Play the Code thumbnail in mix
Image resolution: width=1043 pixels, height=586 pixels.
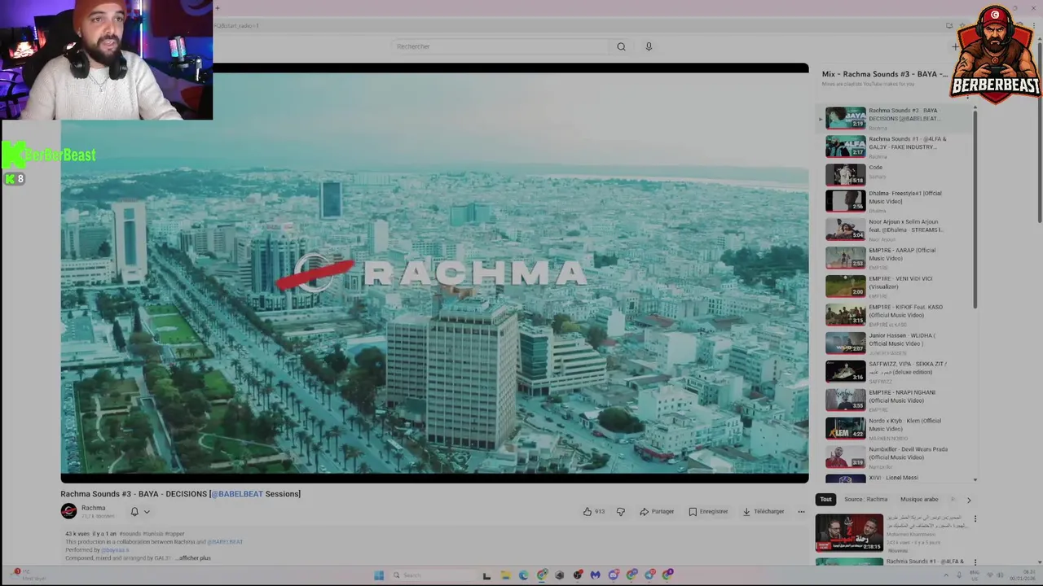(x=845, y=175)
